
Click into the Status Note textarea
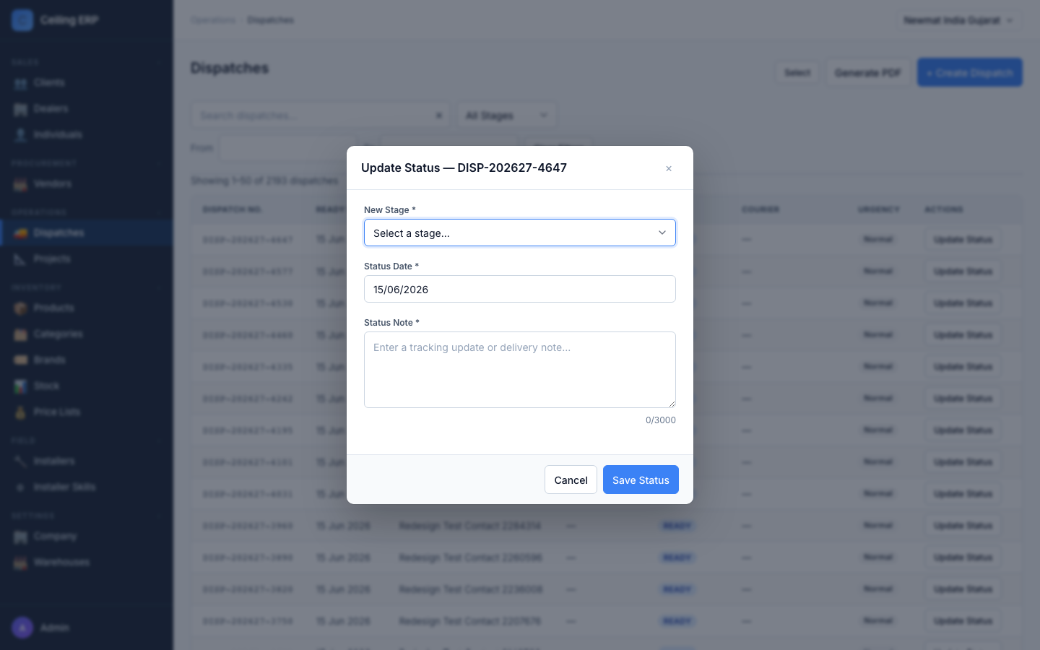(520, 370)
